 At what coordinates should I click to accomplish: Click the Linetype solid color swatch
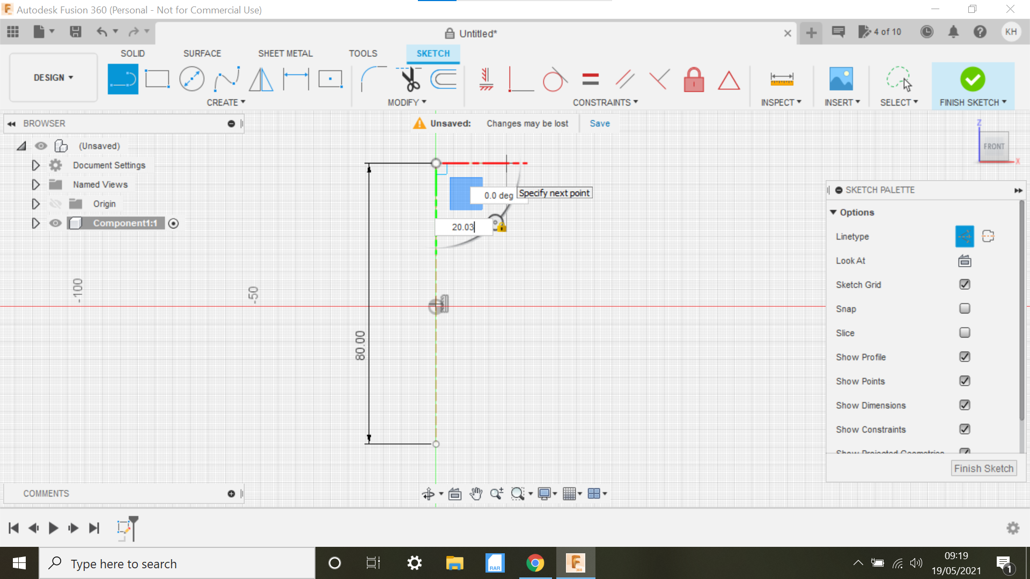coord(964,236)
